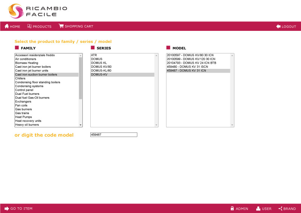Click the Logout arrow icon
301x213 pixels.
pyautogui.click(x=278, y=26)
